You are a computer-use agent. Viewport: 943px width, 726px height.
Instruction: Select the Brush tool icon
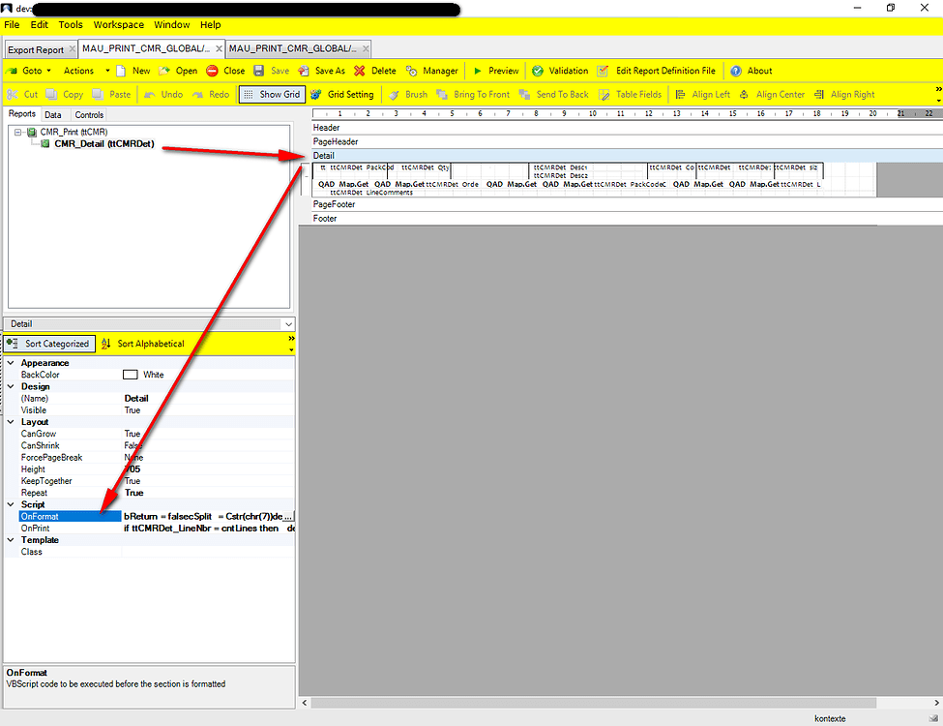coord(394,95)
